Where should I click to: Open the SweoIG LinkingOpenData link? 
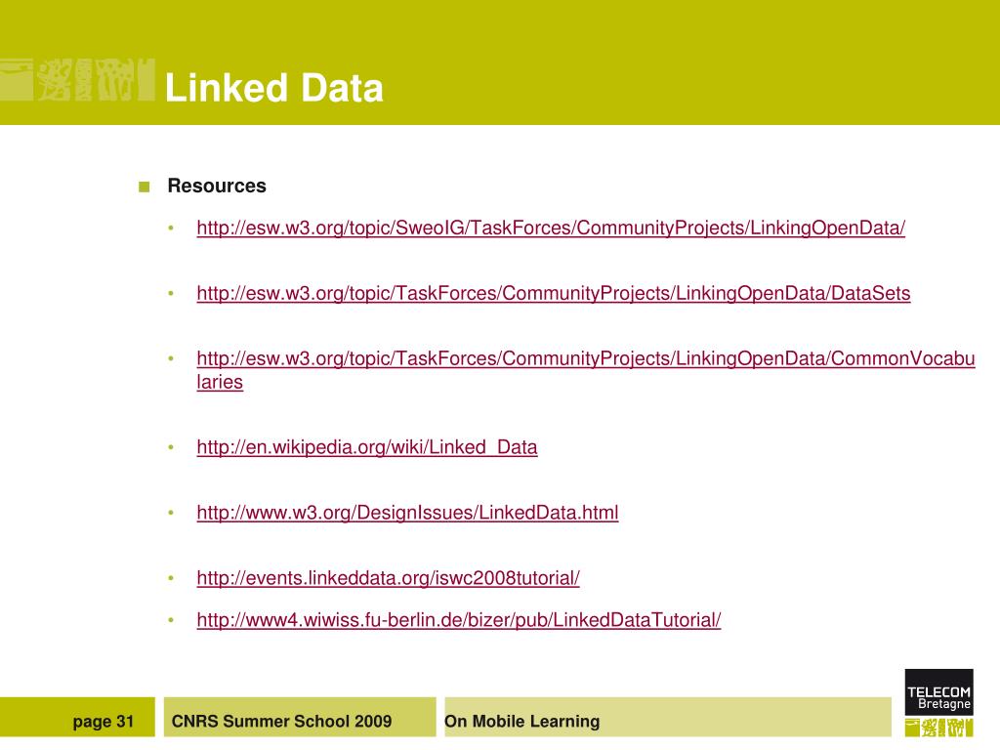[551, 229]
